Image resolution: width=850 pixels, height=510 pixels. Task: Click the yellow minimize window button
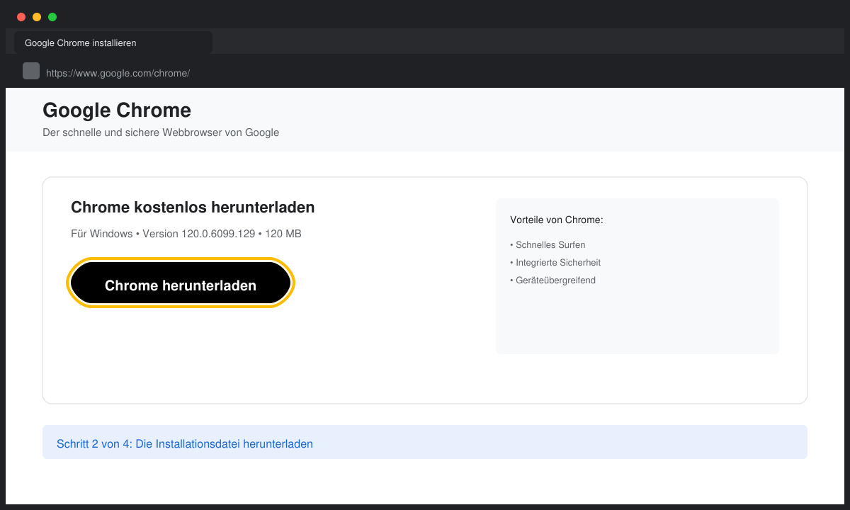(37, 17)
